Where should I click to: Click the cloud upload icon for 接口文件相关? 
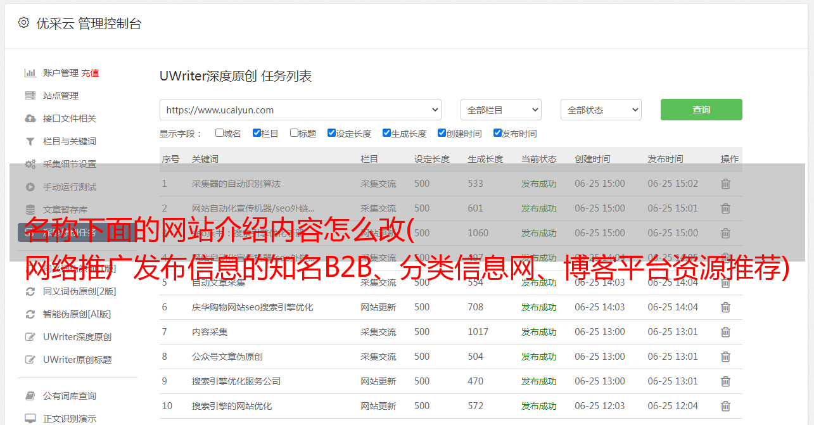30,118
